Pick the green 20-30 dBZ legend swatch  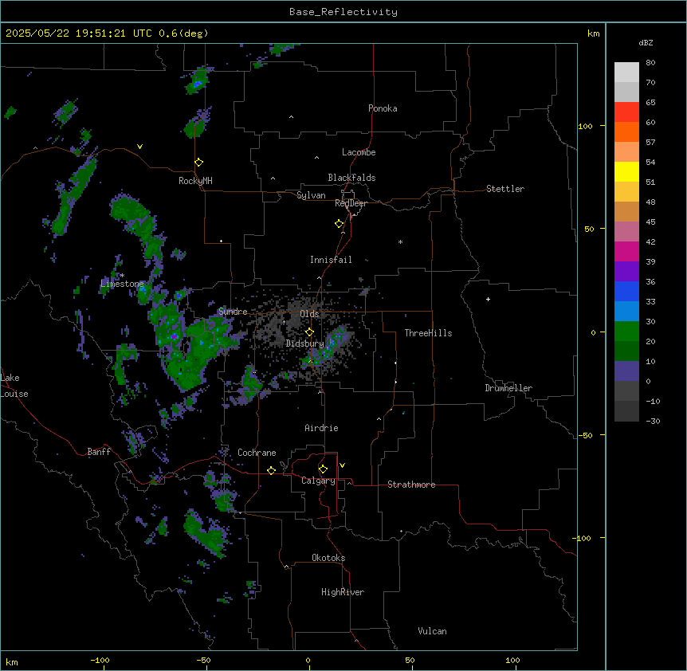tap(626, 332)
